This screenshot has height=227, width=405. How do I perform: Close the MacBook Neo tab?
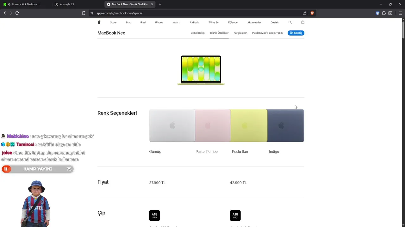point(152,4)
